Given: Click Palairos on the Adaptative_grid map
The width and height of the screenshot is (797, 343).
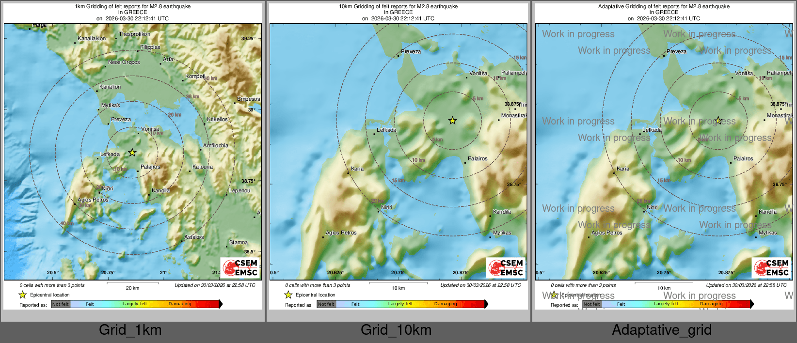Looking at the screenshot, I should pyautogui.click(x=743, y=158).
